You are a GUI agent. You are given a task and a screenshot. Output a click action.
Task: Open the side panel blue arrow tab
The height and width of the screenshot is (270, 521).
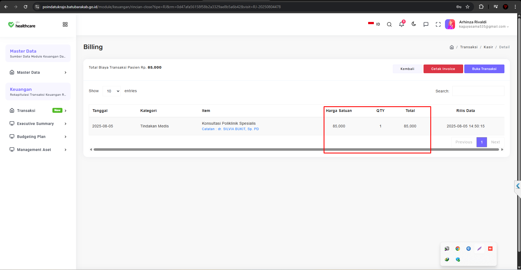tap(518, 186)
